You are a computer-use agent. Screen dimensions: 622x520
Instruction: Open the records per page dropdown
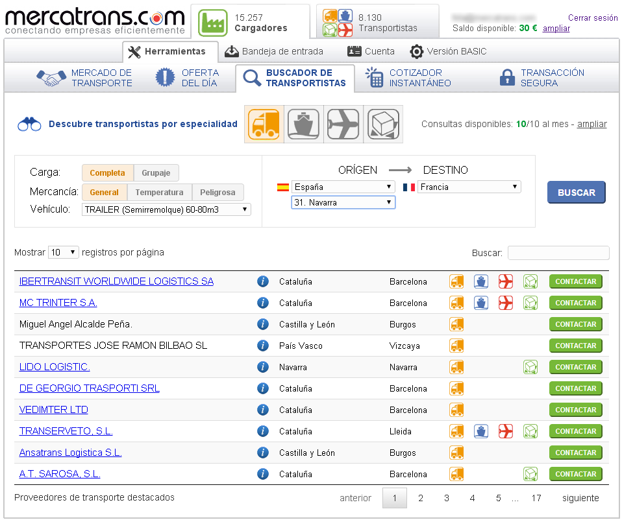point(64,252)
